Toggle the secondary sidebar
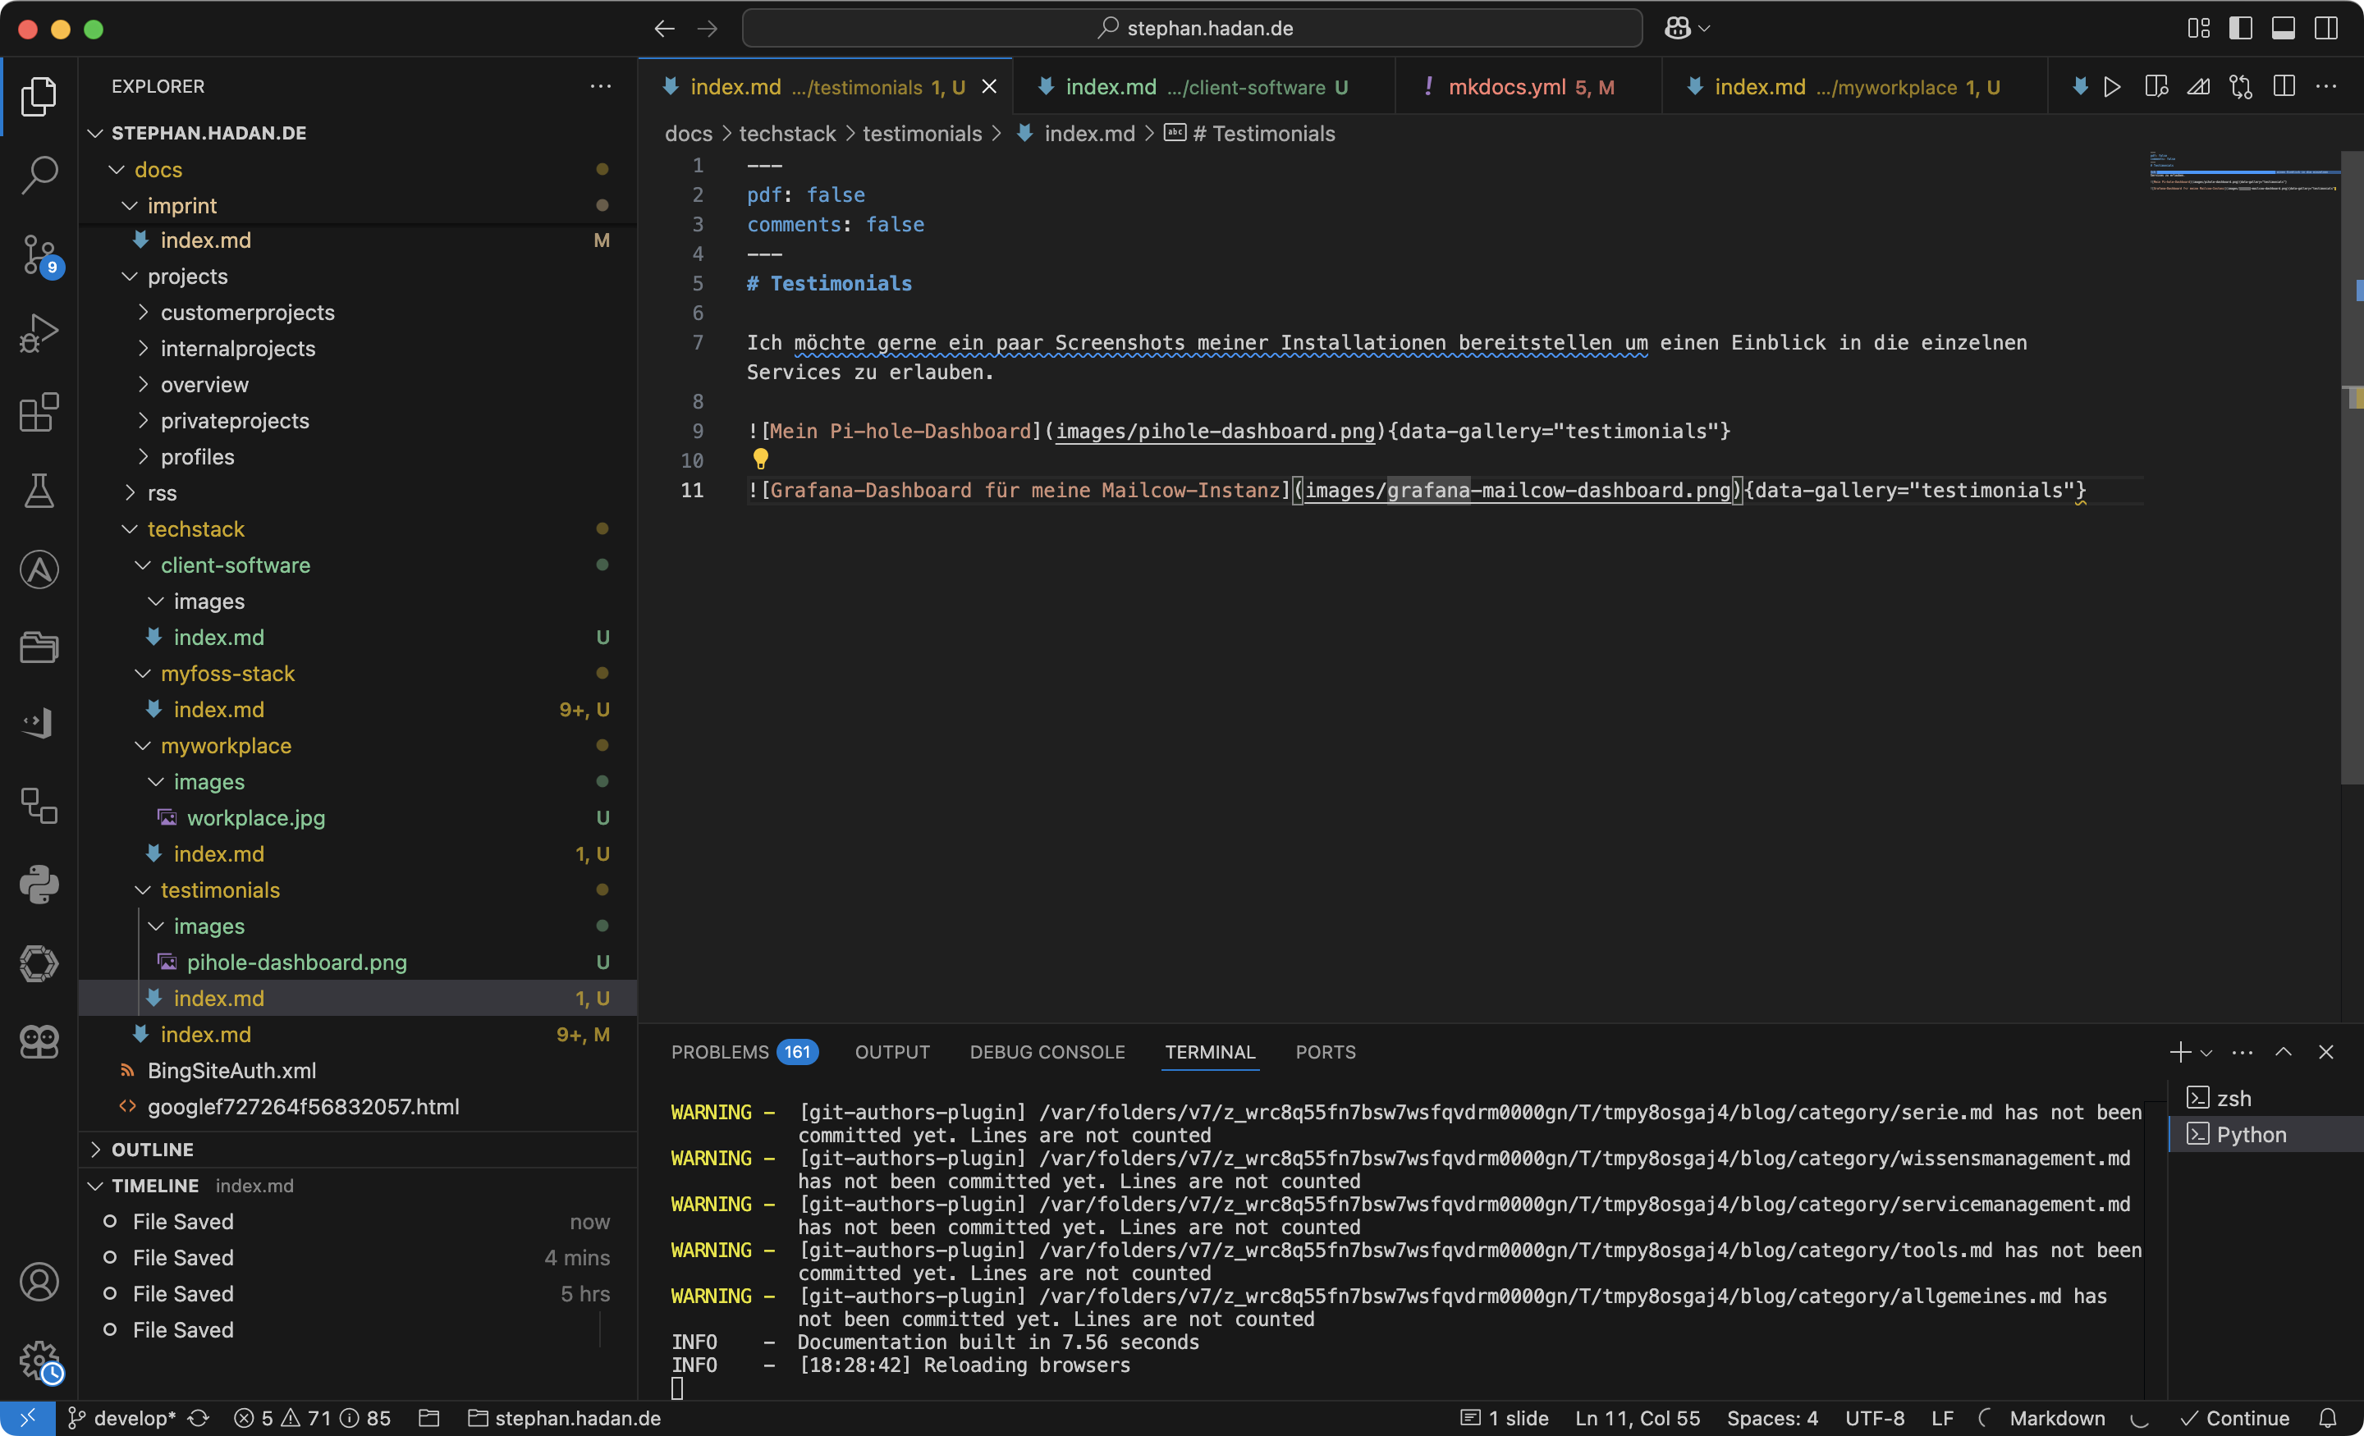2364x1436 pixels. click(x=2325, y=28)
